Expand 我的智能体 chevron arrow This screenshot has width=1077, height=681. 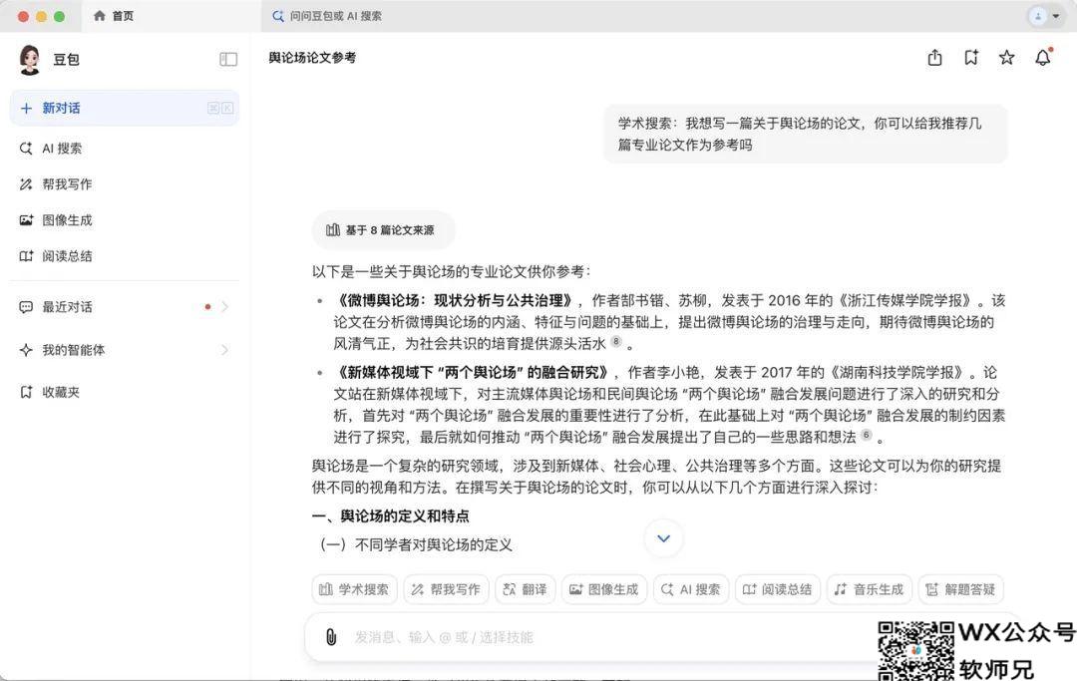click(225, 350)
